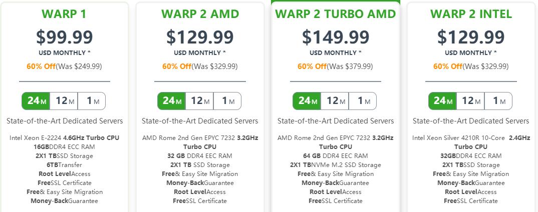Screen dimensions: 538x212
Task: Select 24-month term for WARP 2 INTEL
Action: 442,101
